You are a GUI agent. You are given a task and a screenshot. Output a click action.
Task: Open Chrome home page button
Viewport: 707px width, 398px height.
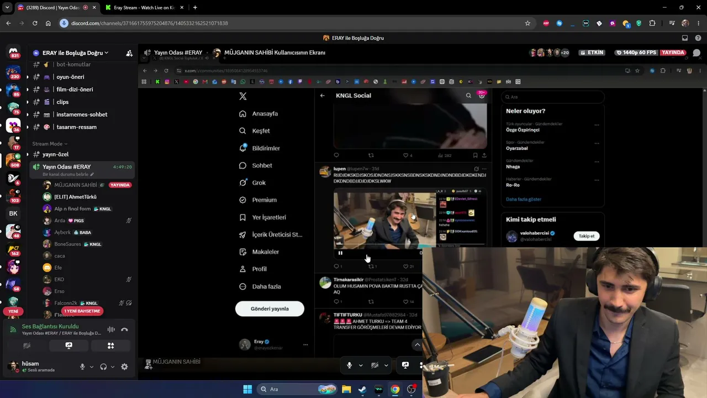click(48, 23)
